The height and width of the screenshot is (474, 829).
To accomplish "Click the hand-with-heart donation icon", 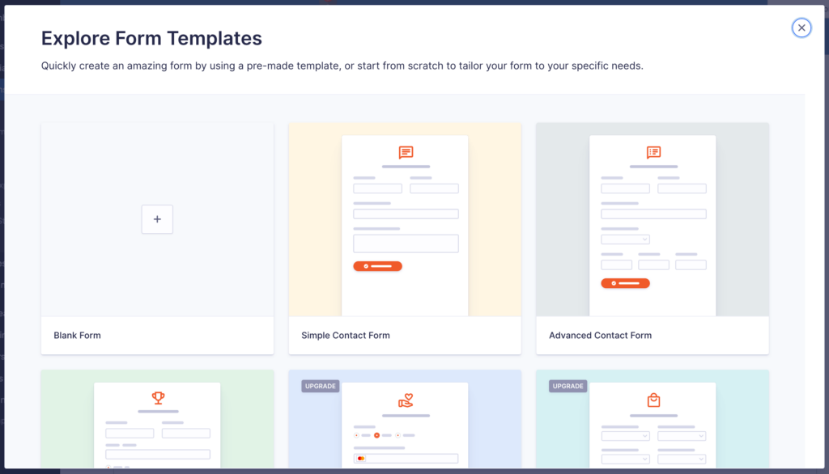I will point(405,400).
